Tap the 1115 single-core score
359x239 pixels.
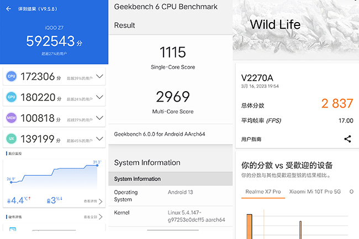[173, 52]
